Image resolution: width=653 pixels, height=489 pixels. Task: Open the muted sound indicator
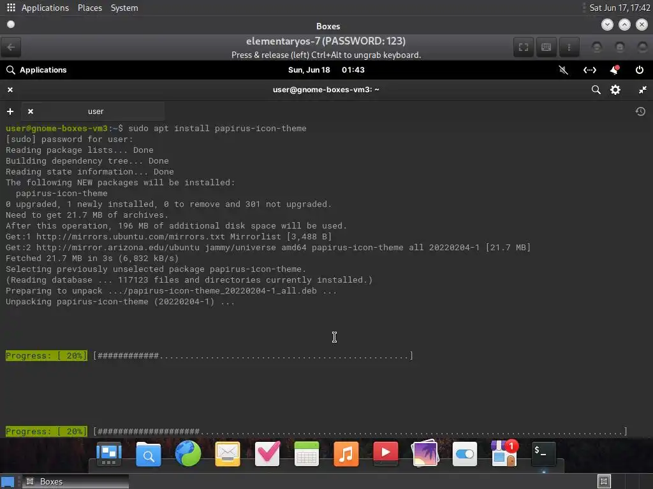(563, 70)
